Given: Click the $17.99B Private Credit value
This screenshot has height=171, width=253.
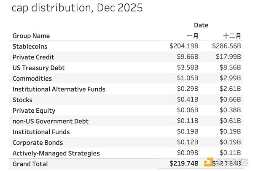Looking at the screenshot, I should [x=229, y=57].
